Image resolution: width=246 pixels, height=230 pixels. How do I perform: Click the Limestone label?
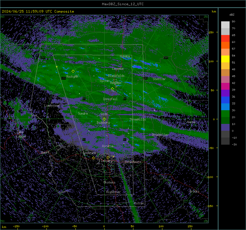click(x=52, y=106)
